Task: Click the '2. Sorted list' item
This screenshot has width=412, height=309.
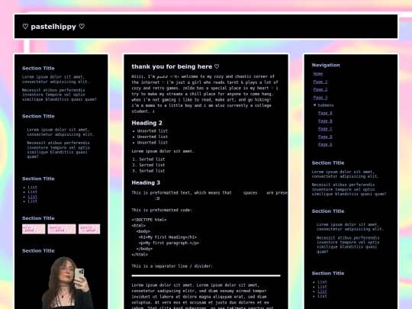Action: [x=149, y=165]
